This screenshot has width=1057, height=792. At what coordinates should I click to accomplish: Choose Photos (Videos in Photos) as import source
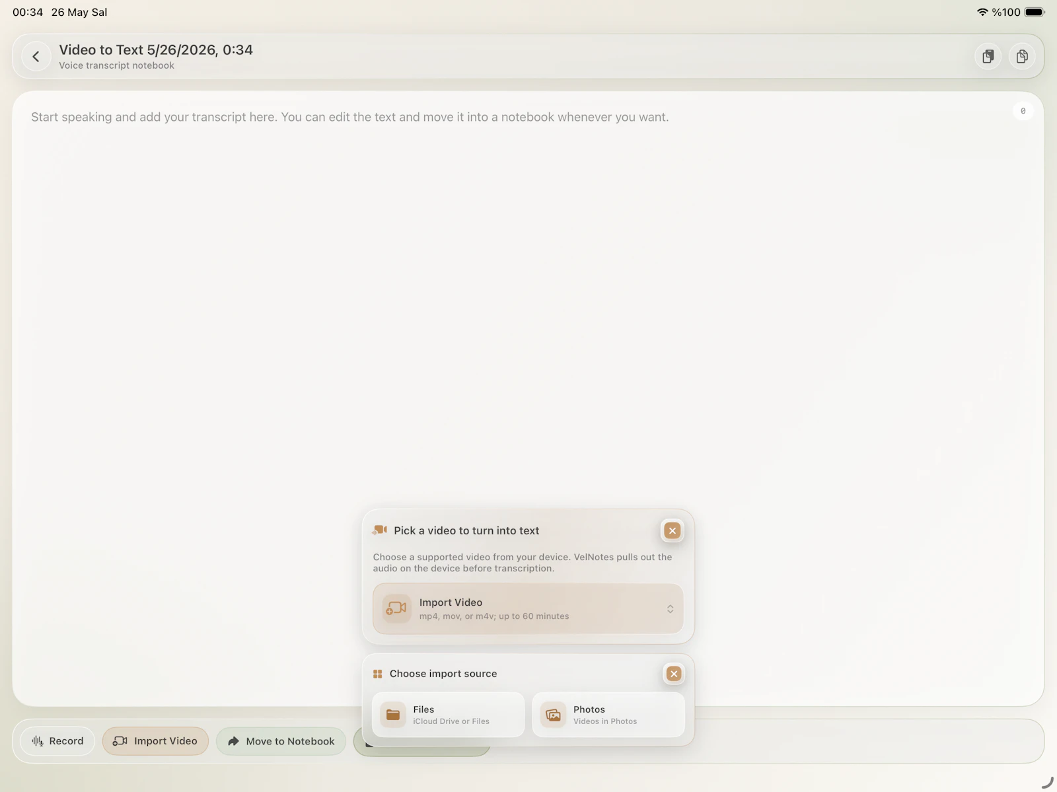point(608,715)
